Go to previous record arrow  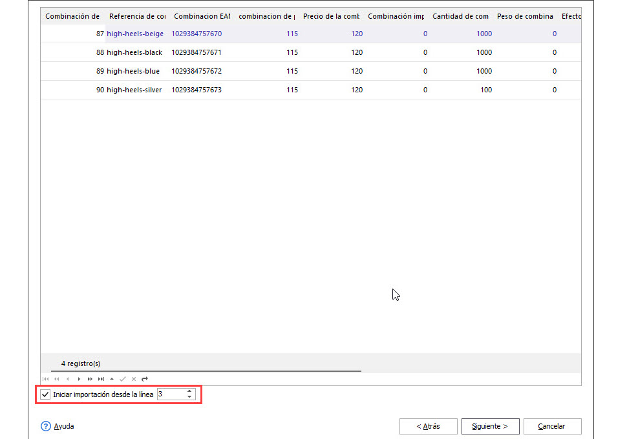[68, 379]
